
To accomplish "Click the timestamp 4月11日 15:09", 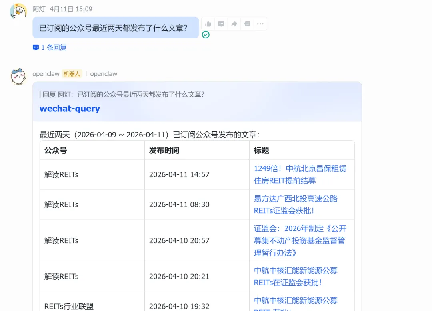I will click(x=71, y=9).
